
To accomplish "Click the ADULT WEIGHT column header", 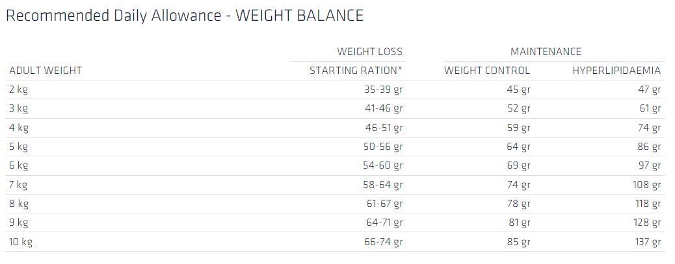I will (x=45, y=71).
